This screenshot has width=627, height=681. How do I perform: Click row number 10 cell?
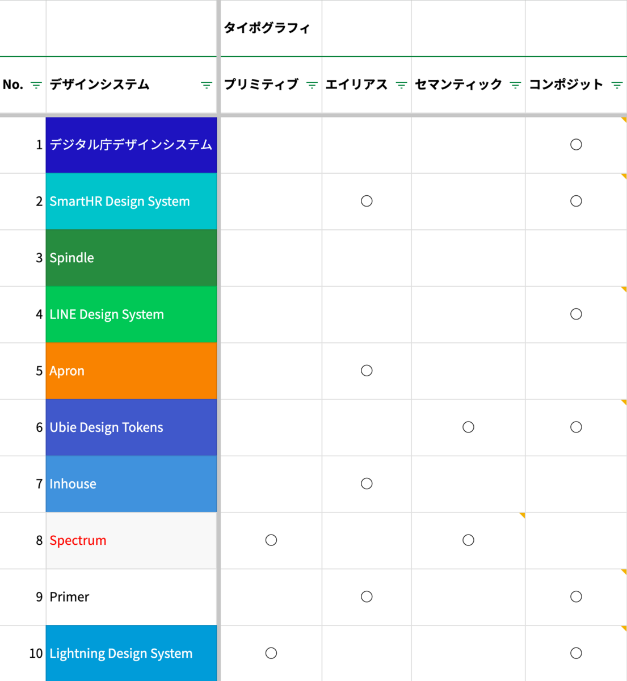click(23, 653)
